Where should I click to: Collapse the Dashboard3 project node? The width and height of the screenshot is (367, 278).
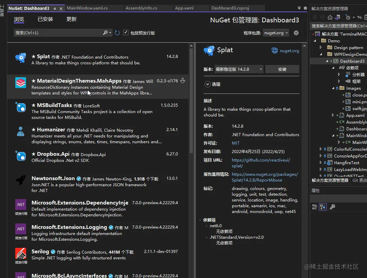coord(327,61)
